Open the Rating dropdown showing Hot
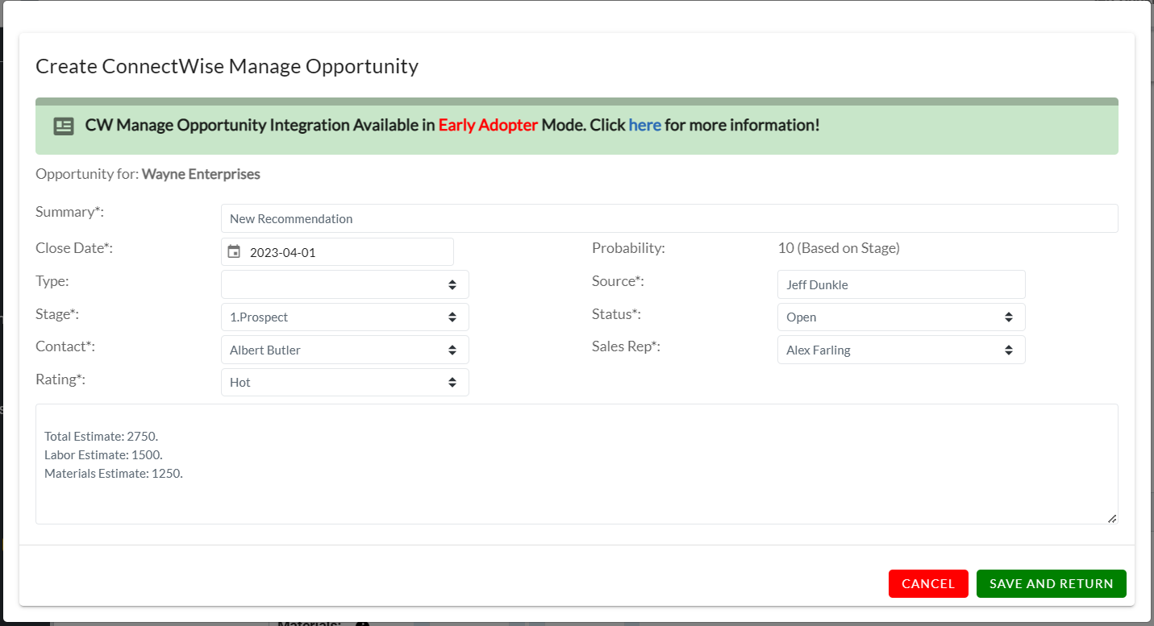Viewport: 1154px width, 626px height. 345,382
